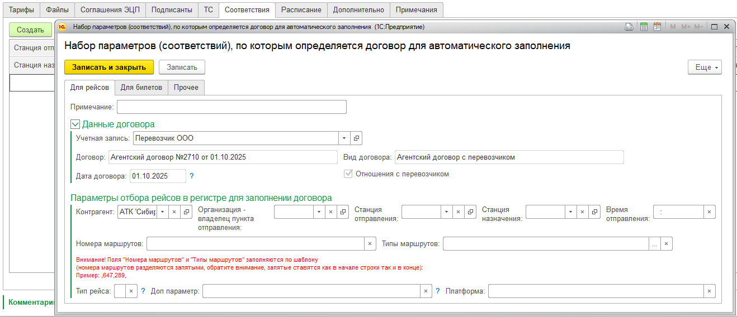
Task: Open the Прочее tab
Action: [186, 88]
